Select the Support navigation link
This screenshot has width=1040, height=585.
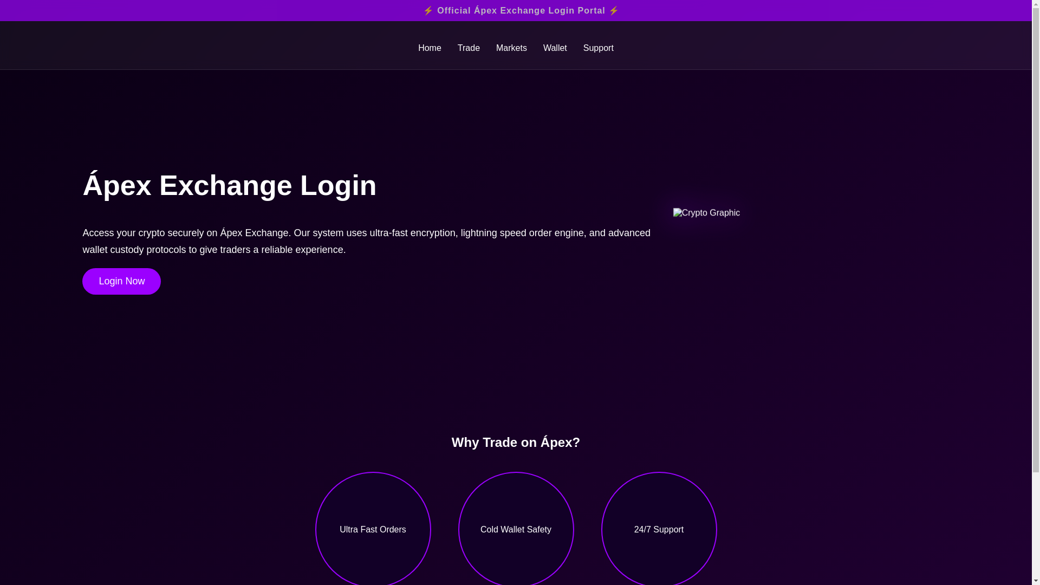[x=598, y=48]
